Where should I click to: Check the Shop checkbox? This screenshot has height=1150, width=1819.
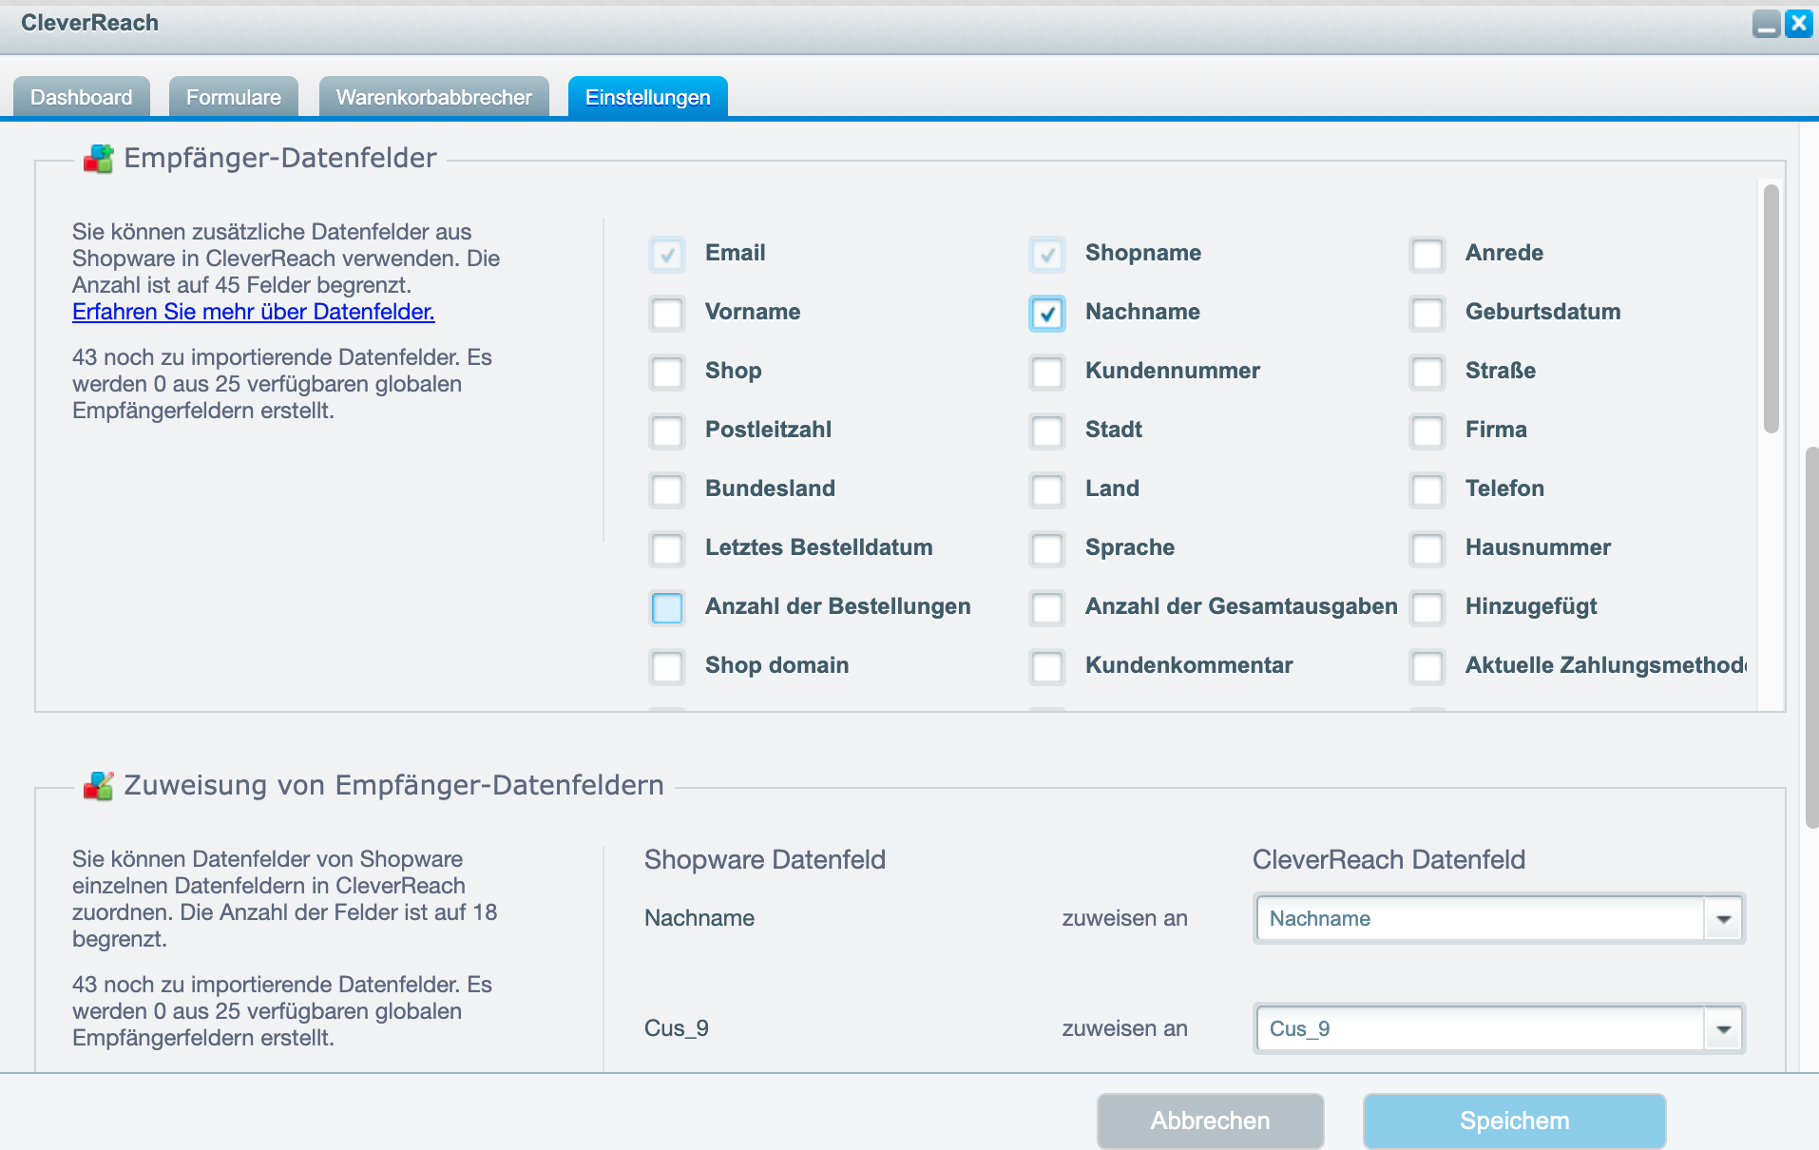coord(667,372)
